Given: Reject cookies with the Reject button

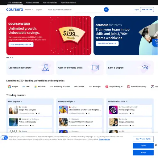Looking at the screenshot, I should tap(143, 146).
